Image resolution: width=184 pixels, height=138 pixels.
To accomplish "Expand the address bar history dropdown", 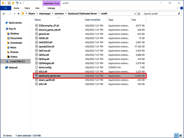I will [x=135, y=14].
